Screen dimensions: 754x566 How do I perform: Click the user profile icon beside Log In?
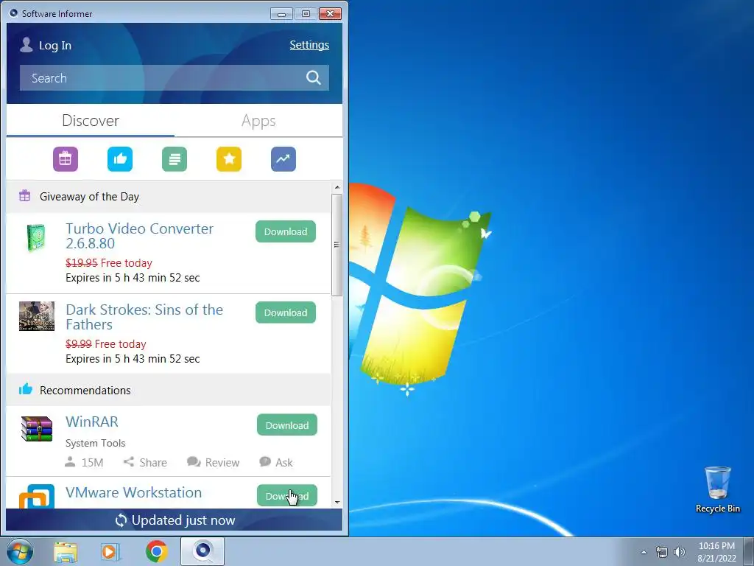click(x=26, y=45)
